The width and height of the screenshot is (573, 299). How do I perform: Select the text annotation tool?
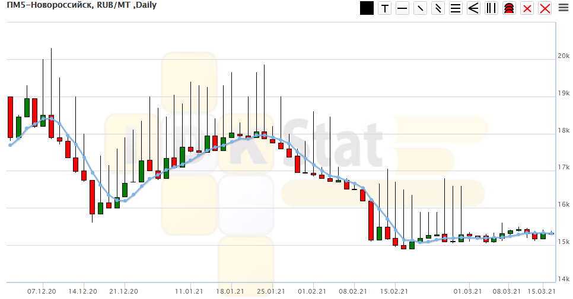[385, 8]
